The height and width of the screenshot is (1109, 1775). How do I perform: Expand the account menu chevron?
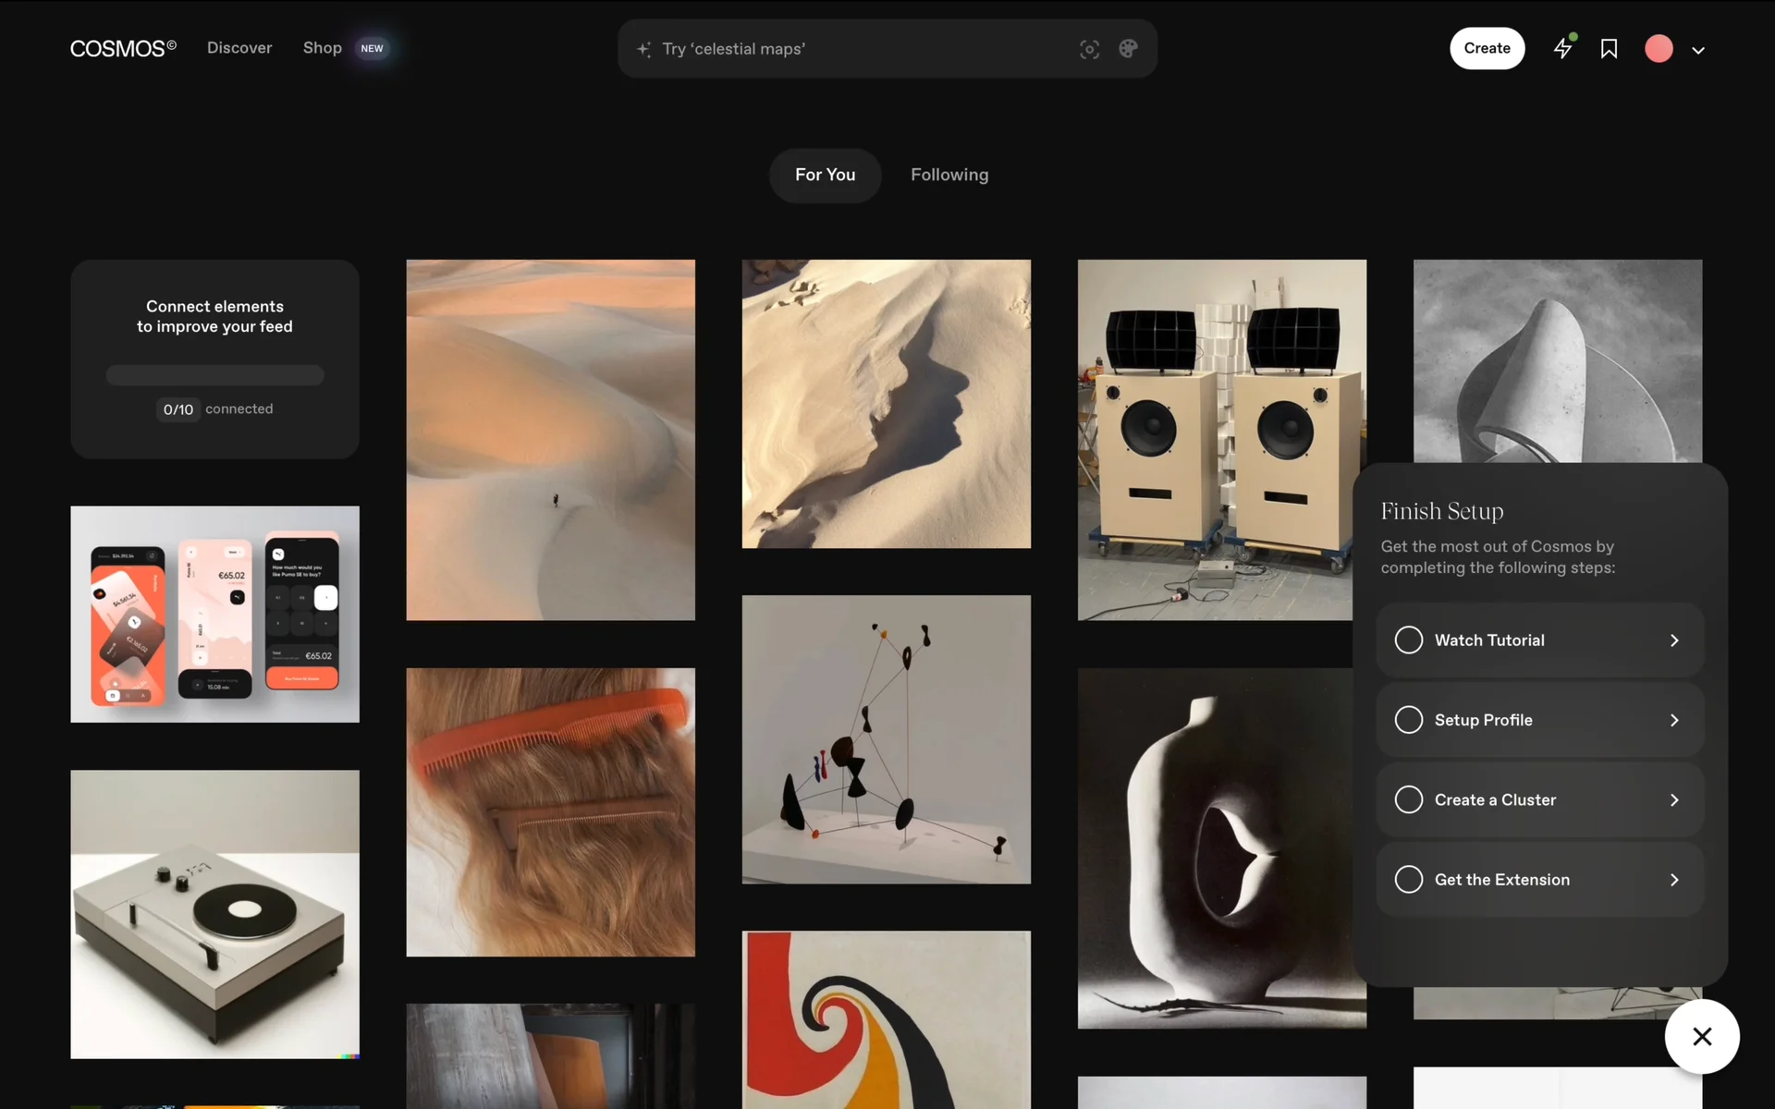pos(1698,50)
